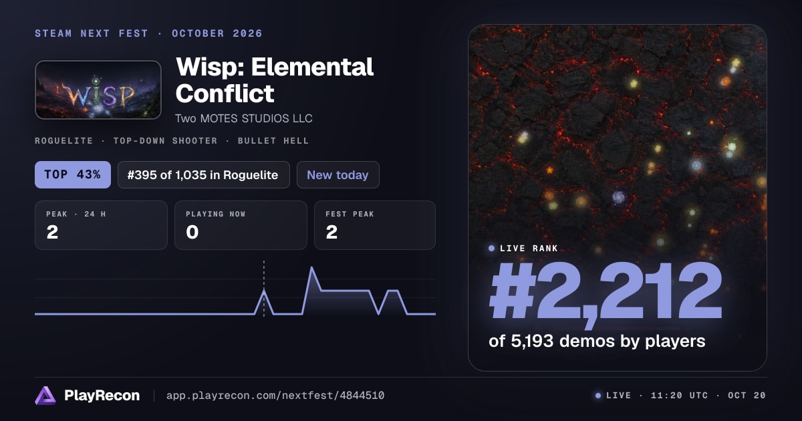Screen dimensions: 802x421
Task: Click the Two MOTES STUDIOS LLC developer name
Action: coord(244,118)
